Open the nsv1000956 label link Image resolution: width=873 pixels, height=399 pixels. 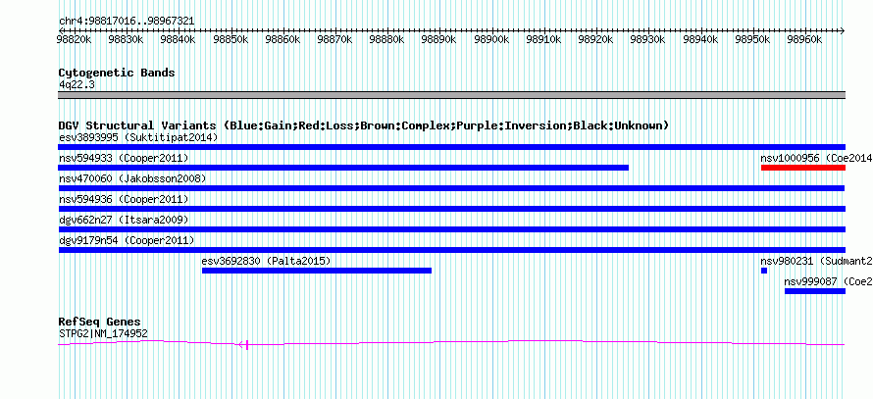pos(816,158)
